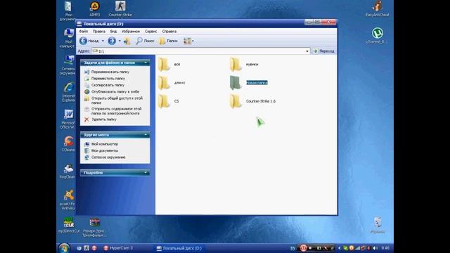The width and height of the screenshot is (450, 253).
Task: Select CCleaner desktop icon
Action: pyautogui.click(x=68, y=143)
